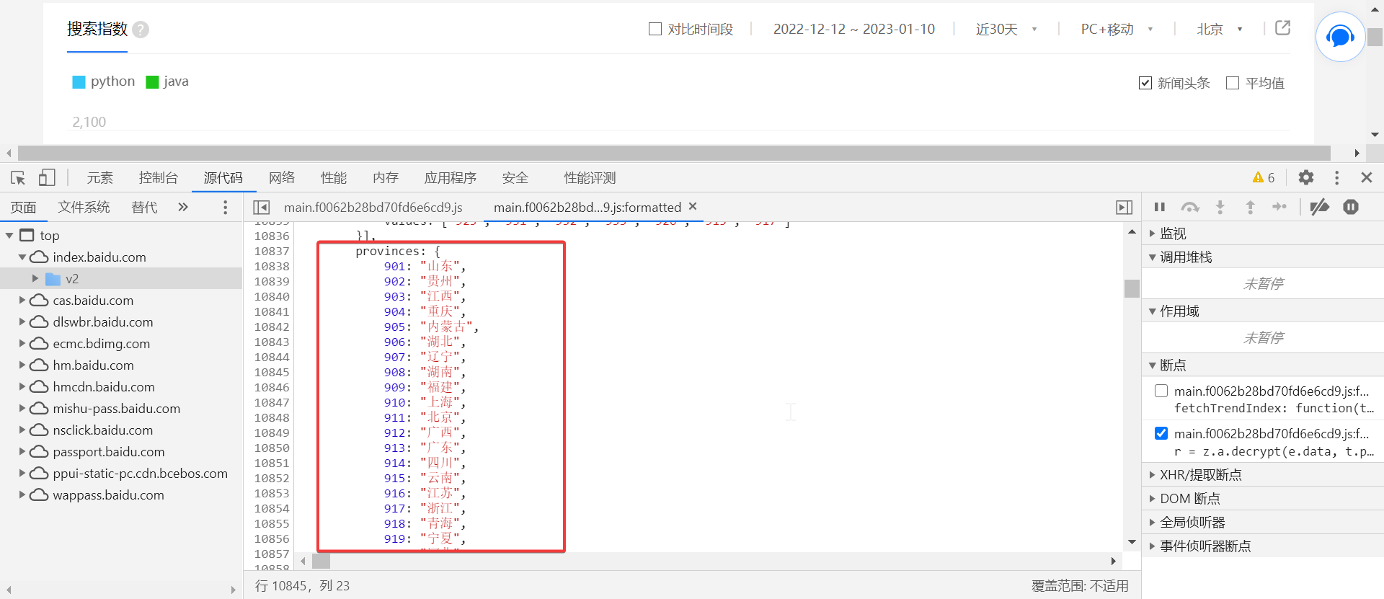This screenshot has height=599, width=1384.
Task: Click the step out of function icon
Action: [1250, 208]
